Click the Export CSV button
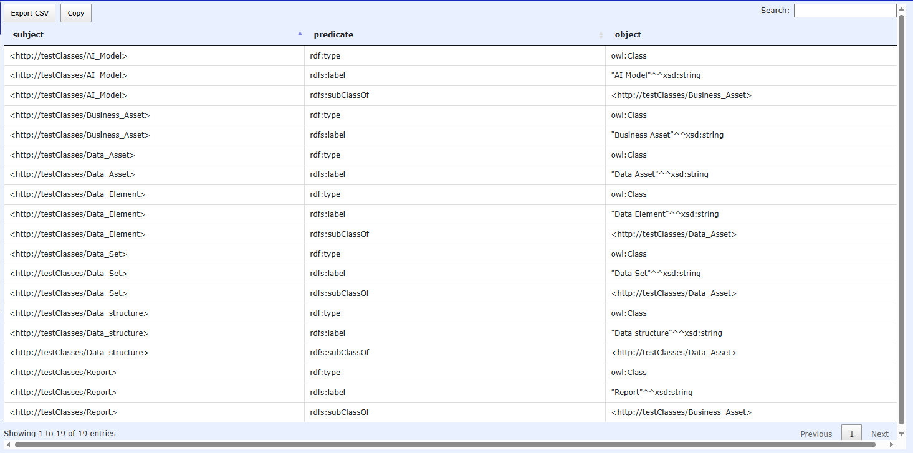This screenshot has width=913, height=453. point(30,13)
